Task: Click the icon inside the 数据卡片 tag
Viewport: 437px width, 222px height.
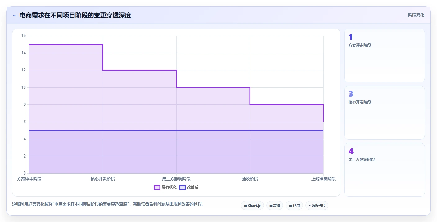Action: tap(310, 206)
